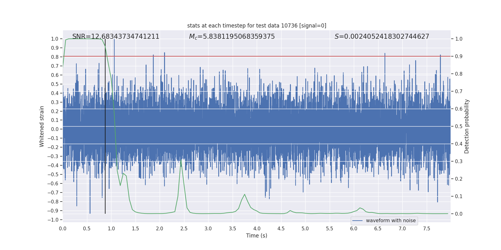Click the 'waveform with noise' legend label

(x=390, y=221)
